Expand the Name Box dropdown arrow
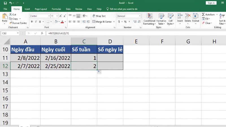This screenshot has width=226, height=127. [x=18, y=33]
